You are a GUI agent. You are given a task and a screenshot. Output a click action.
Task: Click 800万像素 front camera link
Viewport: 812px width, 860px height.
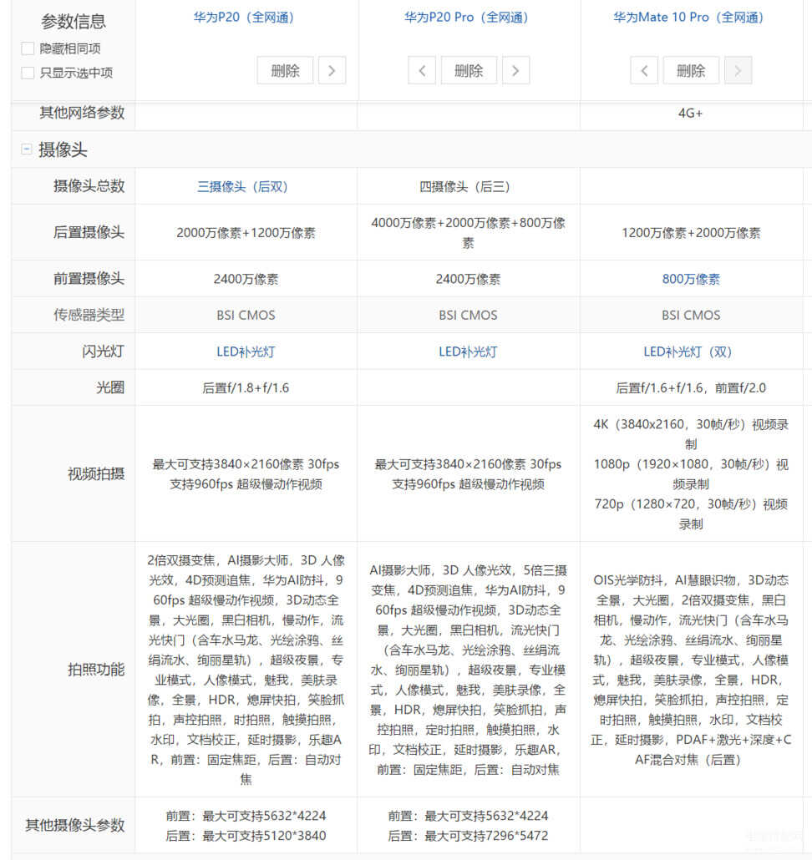[x=691, y=279]
